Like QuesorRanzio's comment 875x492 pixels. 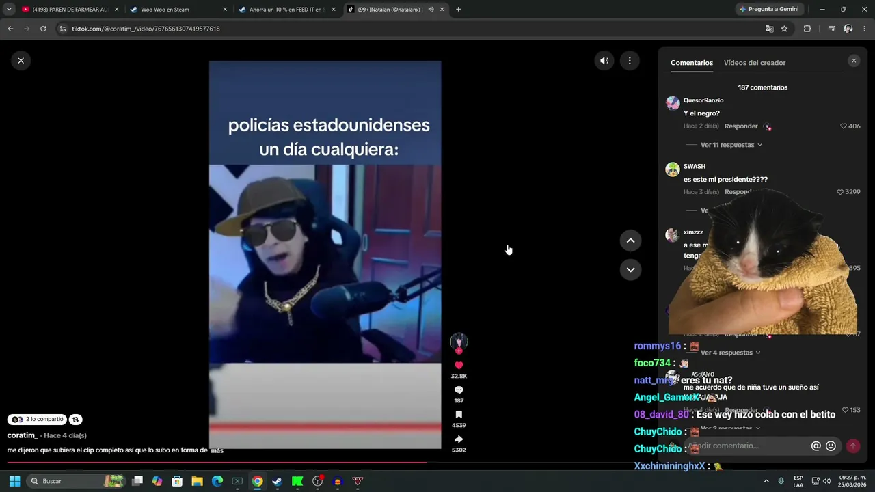[844, 126]
